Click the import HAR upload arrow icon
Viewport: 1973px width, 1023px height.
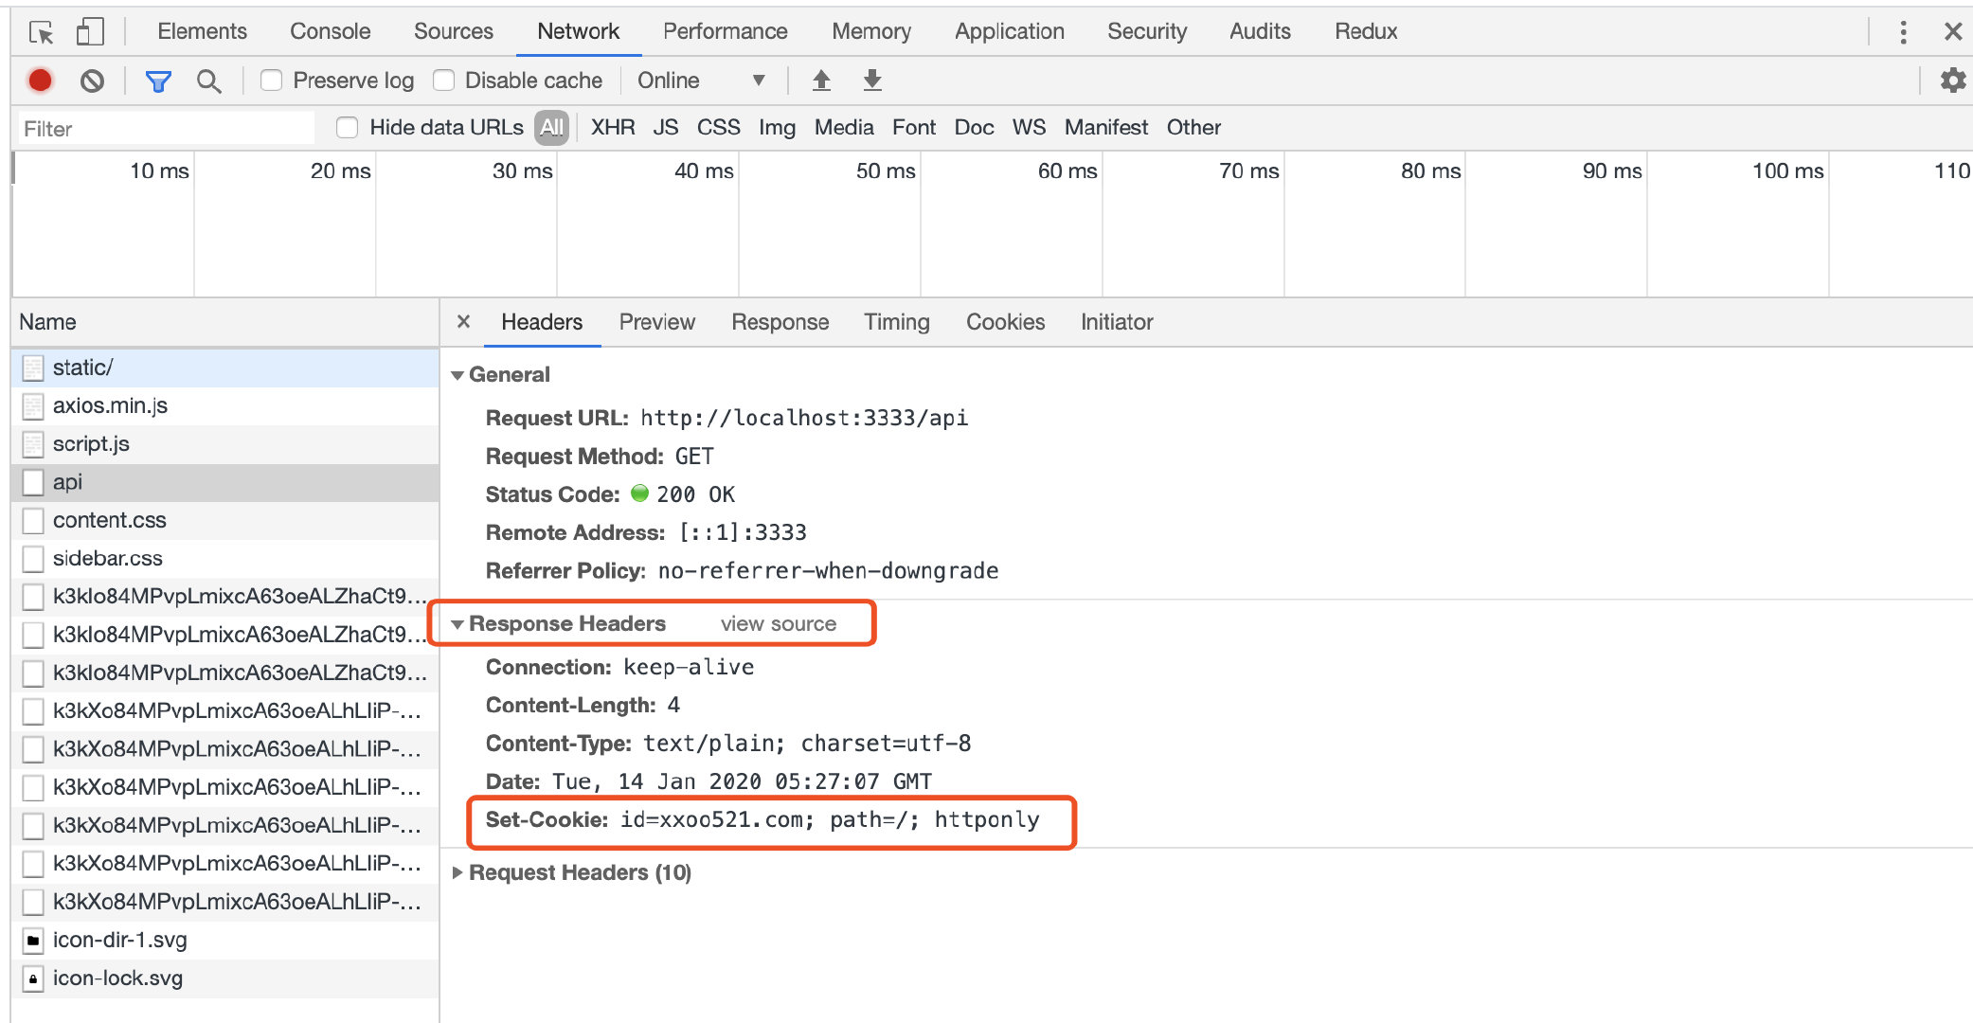pyautogui.click(x=821, y=81)
